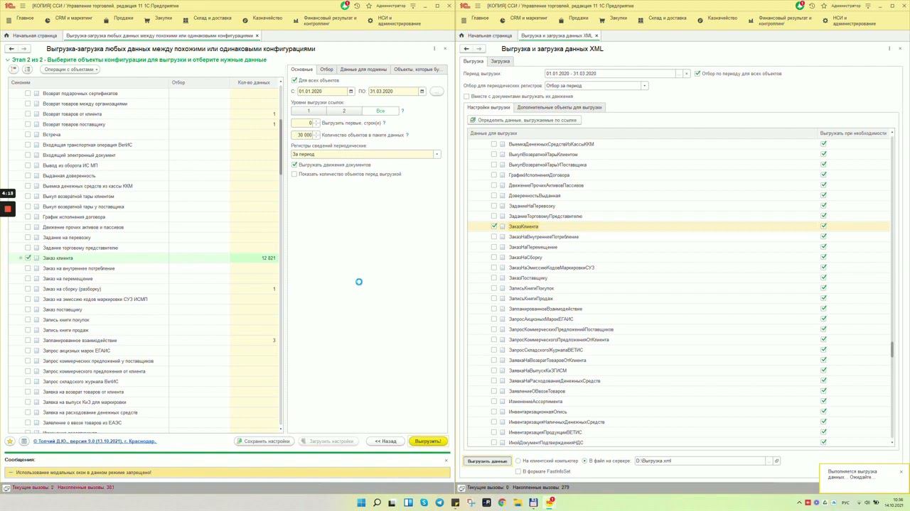Switch to the Загрузка tab
Image resolution: width=910 pixels, height=511 pixels.
click(x=500, y=61)
